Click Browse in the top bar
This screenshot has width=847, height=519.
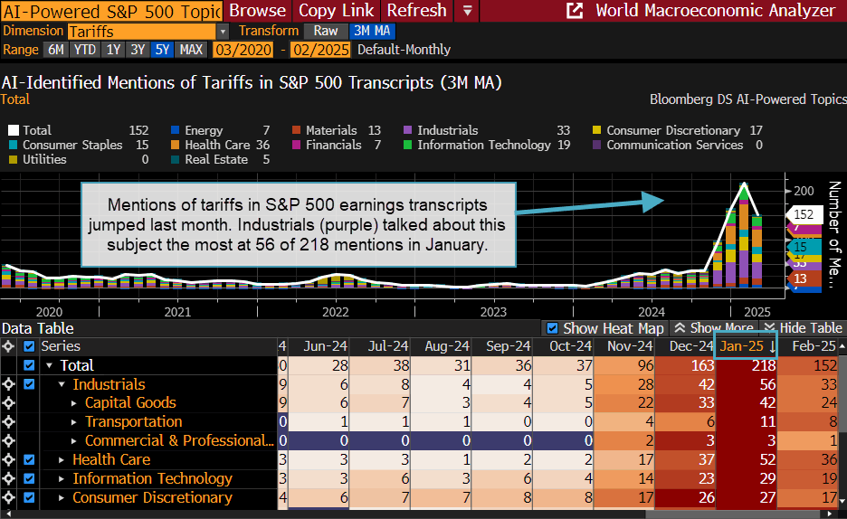coord(258,11)
